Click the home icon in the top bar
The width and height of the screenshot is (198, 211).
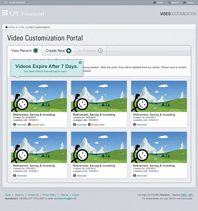pyautogui.click(x=154, y=3)
